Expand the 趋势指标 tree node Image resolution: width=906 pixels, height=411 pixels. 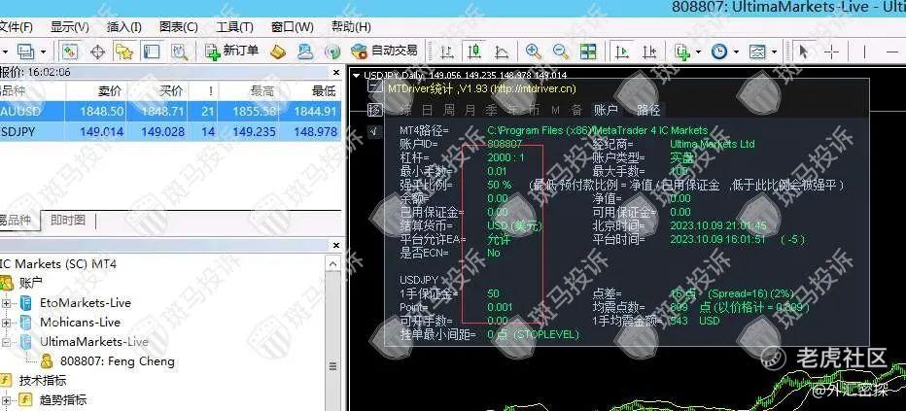click(x=7, y=400)
